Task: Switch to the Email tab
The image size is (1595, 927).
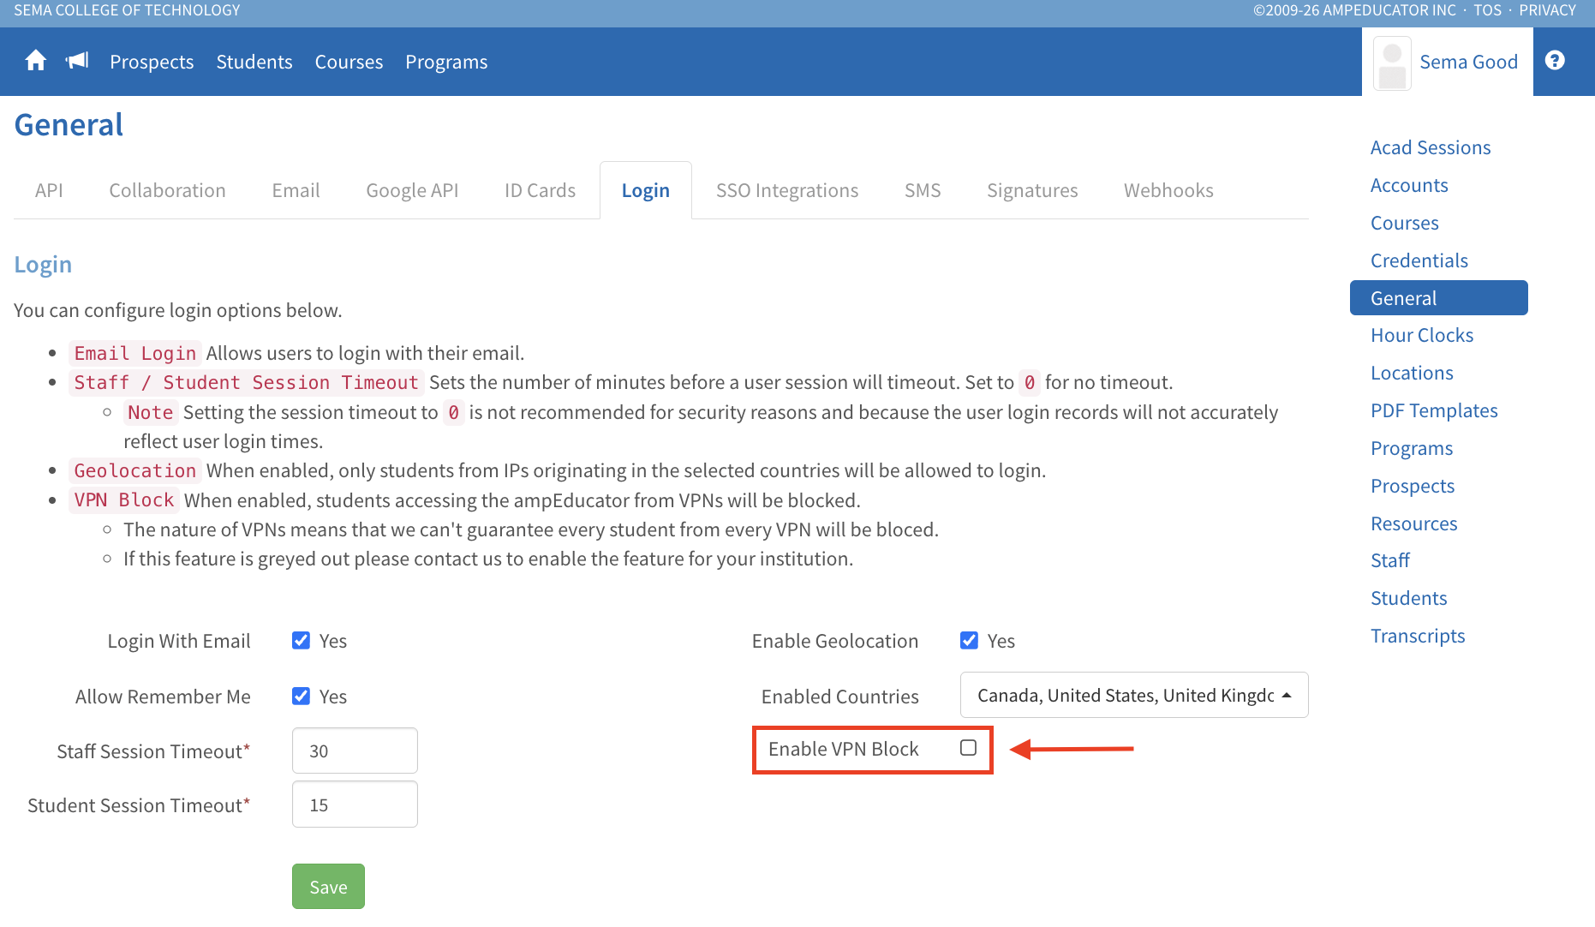Action: pyautogui.click(x=296, y=190)
